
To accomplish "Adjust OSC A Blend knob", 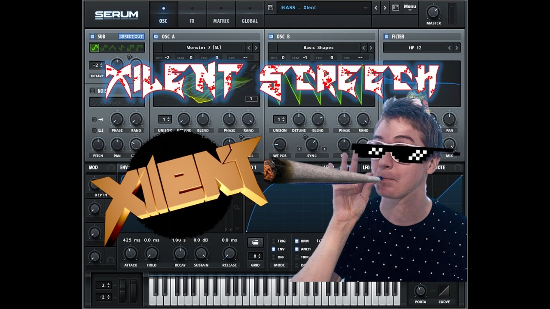I will 203,119.
